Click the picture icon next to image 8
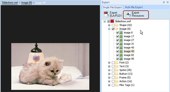Image resolution: width=170 pixels, height=92 pixels. 121,32
